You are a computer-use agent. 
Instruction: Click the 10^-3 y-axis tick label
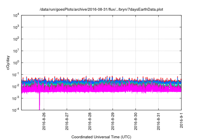(16, 98)
